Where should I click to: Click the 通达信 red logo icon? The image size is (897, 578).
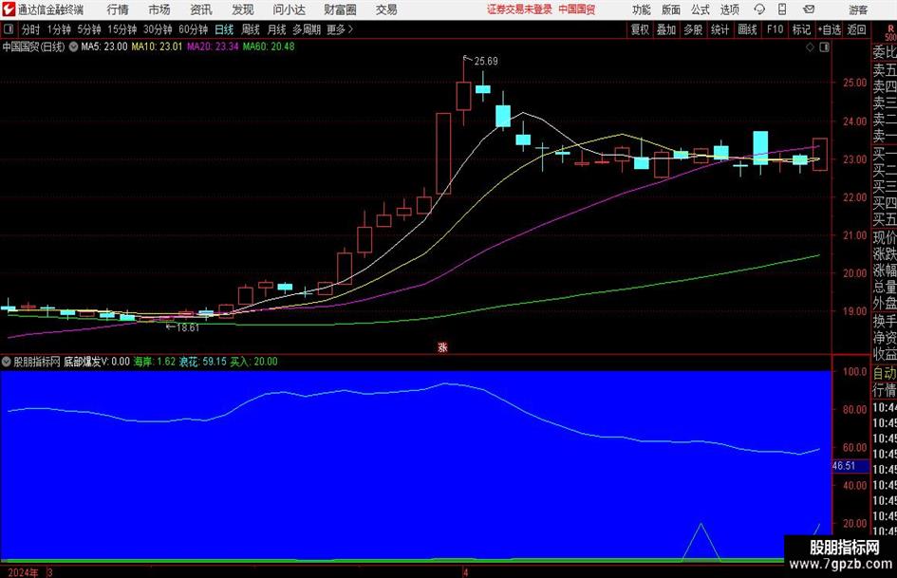point(8,9)
